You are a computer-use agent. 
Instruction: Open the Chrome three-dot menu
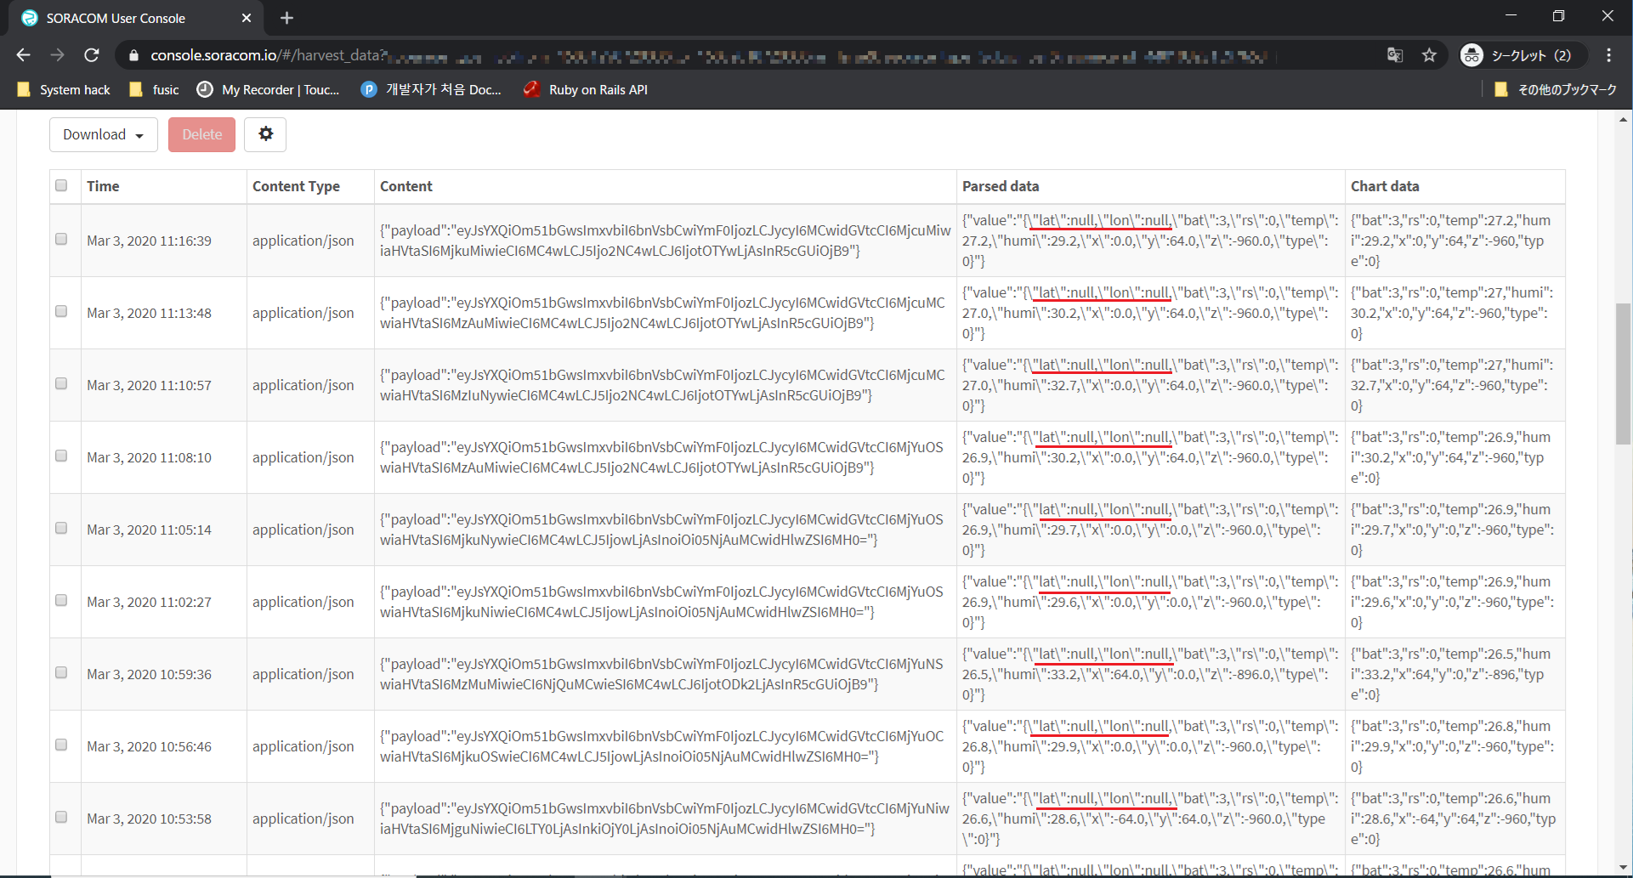(x=1608, y=55)
